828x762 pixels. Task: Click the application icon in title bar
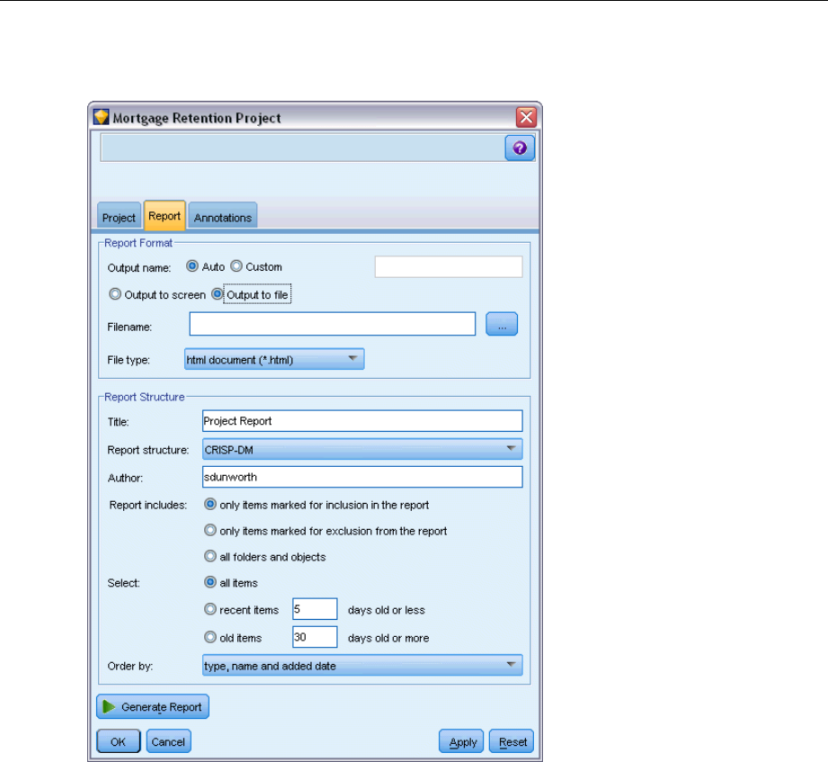click(102, 117)
